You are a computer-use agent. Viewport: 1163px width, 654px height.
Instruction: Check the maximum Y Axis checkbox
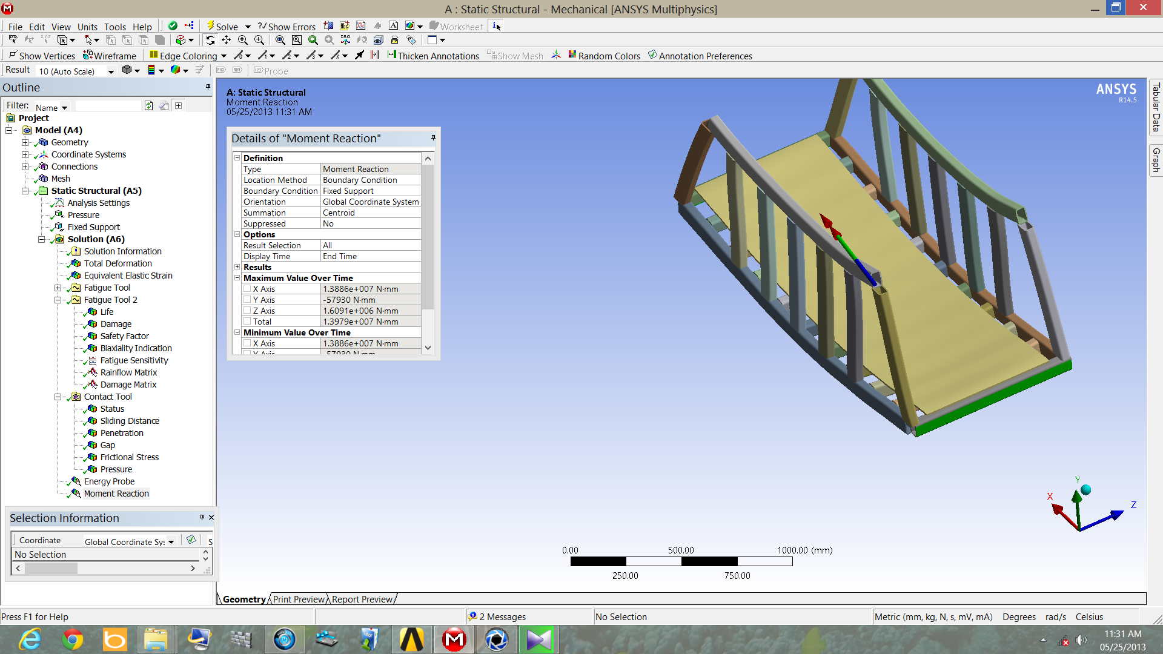[x=247, y=300]
